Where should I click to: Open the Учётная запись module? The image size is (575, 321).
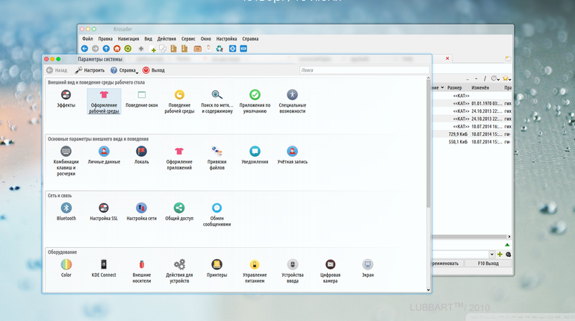[292, 155]
